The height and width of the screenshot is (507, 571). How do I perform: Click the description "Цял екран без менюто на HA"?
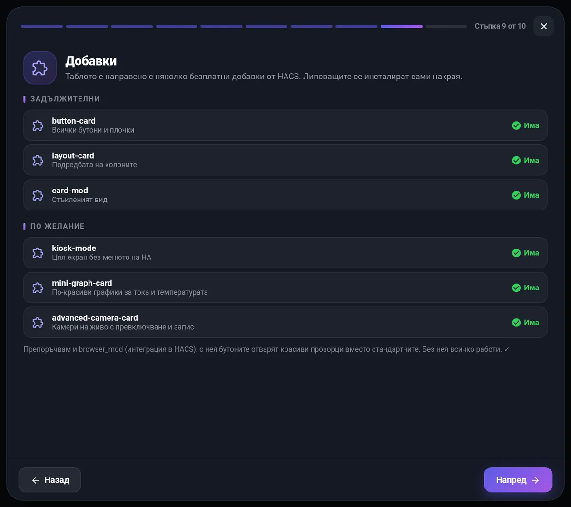101,258
